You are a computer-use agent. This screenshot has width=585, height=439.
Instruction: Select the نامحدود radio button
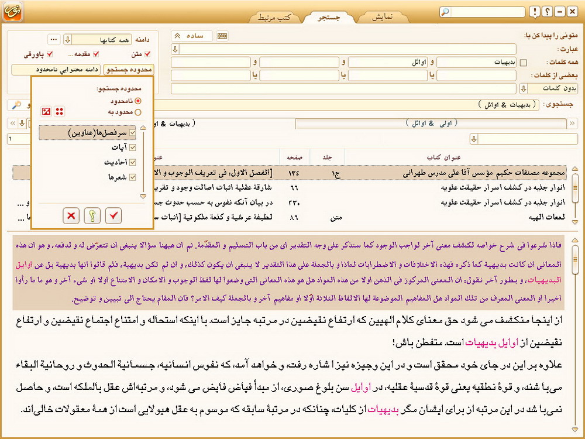point(138,101)
